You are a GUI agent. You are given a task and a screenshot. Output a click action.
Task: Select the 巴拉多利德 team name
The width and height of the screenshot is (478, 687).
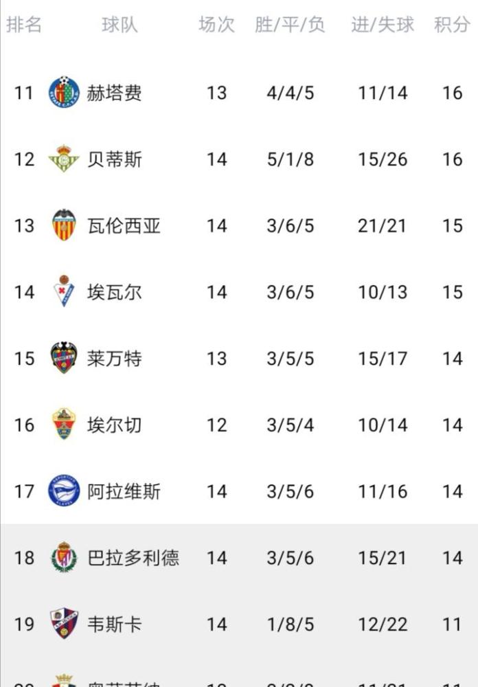(133, 558)
